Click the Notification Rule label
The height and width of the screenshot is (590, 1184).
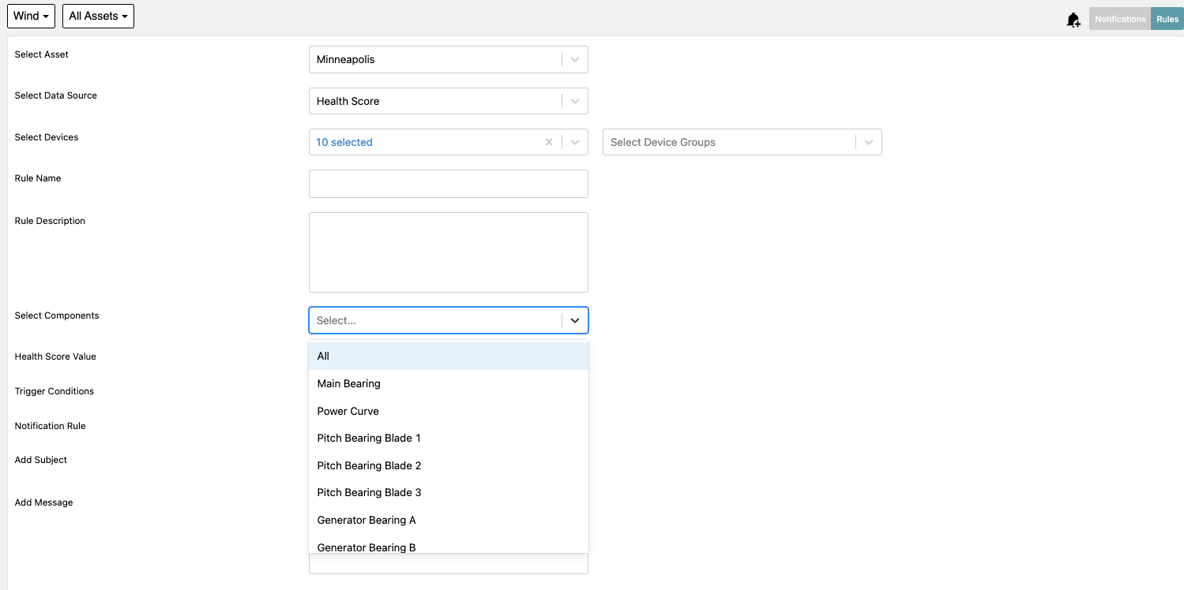(x=51, y=426)
